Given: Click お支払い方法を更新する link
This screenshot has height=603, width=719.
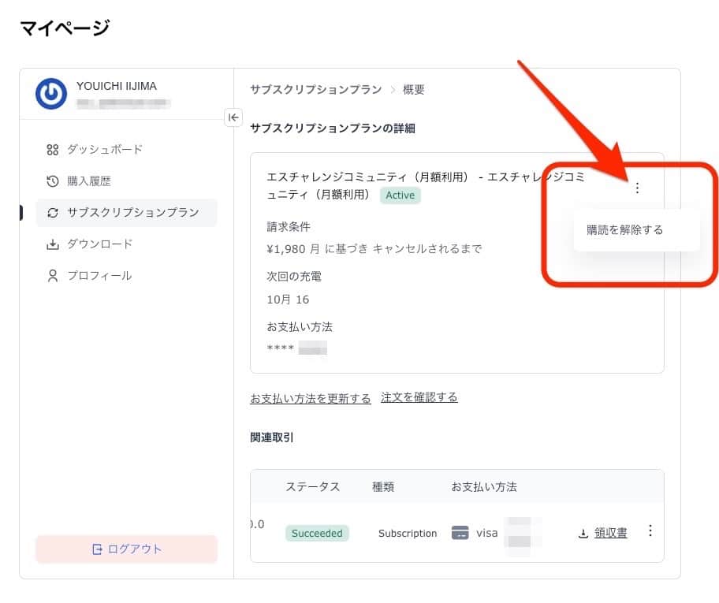Looking at the screenshot, I should pyautogui.click(x=311, y=399).
